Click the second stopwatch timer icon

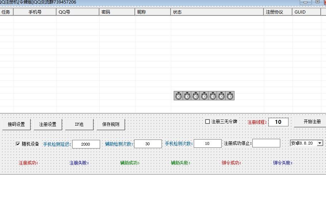[187, 96]
